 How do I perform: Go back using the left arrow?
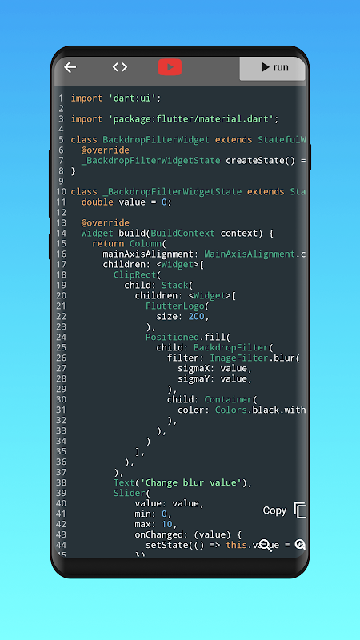(x=70, y=67)
